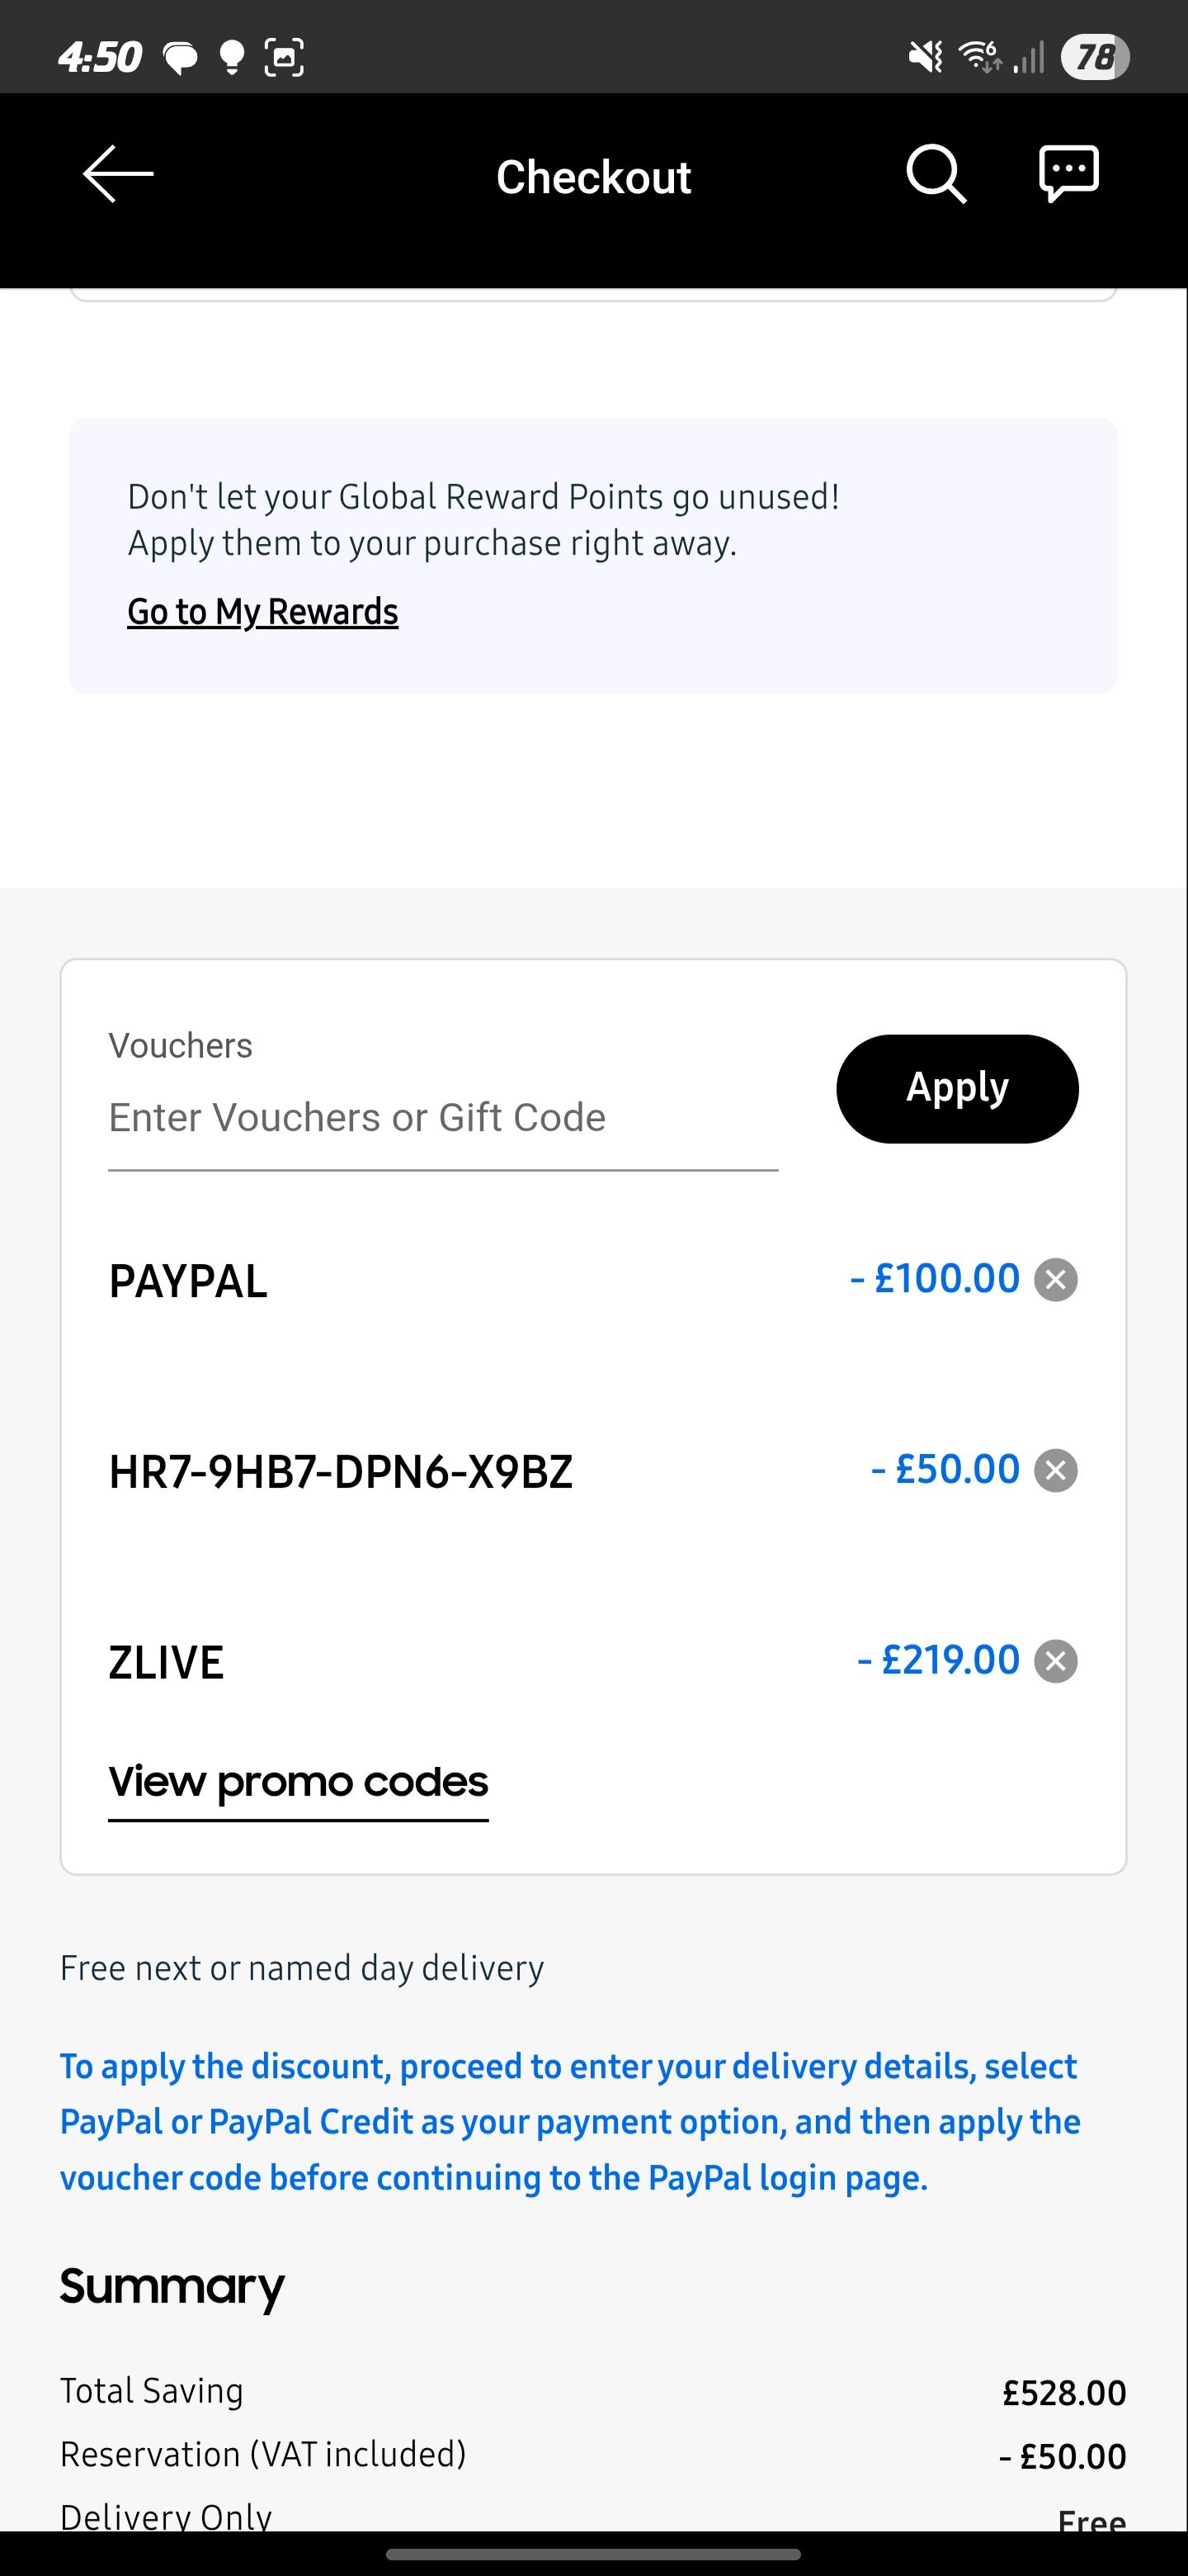The image size is (1188, 2576).
Task: Open search with the magnifier icon
Action: [936, 174]
